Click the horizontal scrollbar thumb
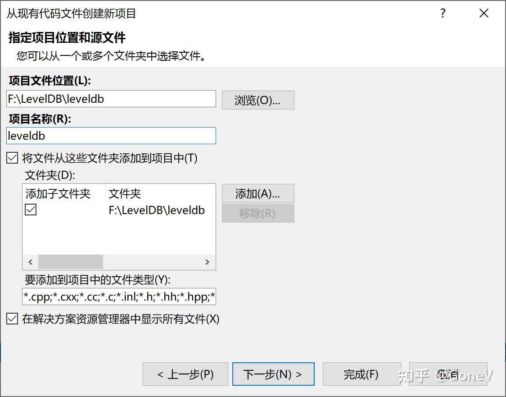 (70, 262)
